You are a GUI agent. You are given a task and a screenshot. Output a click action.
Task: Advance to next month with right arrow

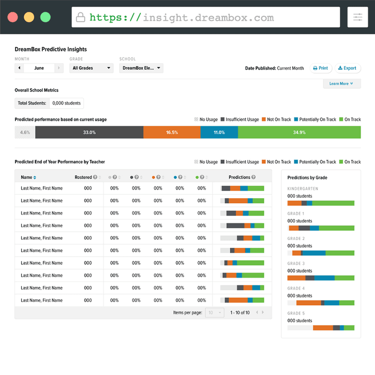pyautogui.click(x=59, y=68)
